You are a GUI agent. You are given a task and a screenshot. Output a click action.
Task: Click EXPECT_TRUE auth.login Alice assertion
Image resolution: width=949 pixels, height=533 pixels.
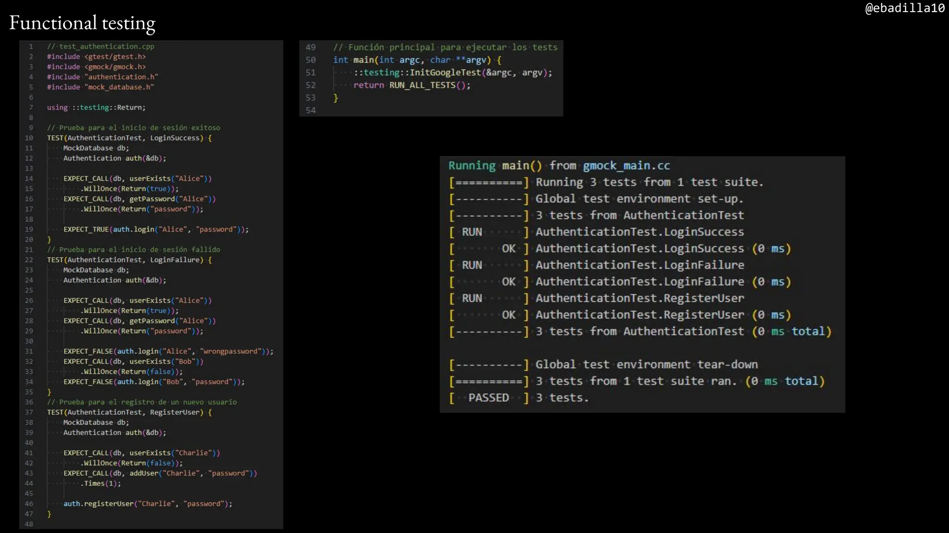156,229
